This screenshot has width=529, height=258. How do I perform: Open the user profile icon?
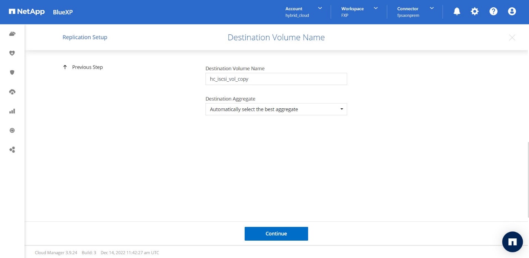click(512, 11)
